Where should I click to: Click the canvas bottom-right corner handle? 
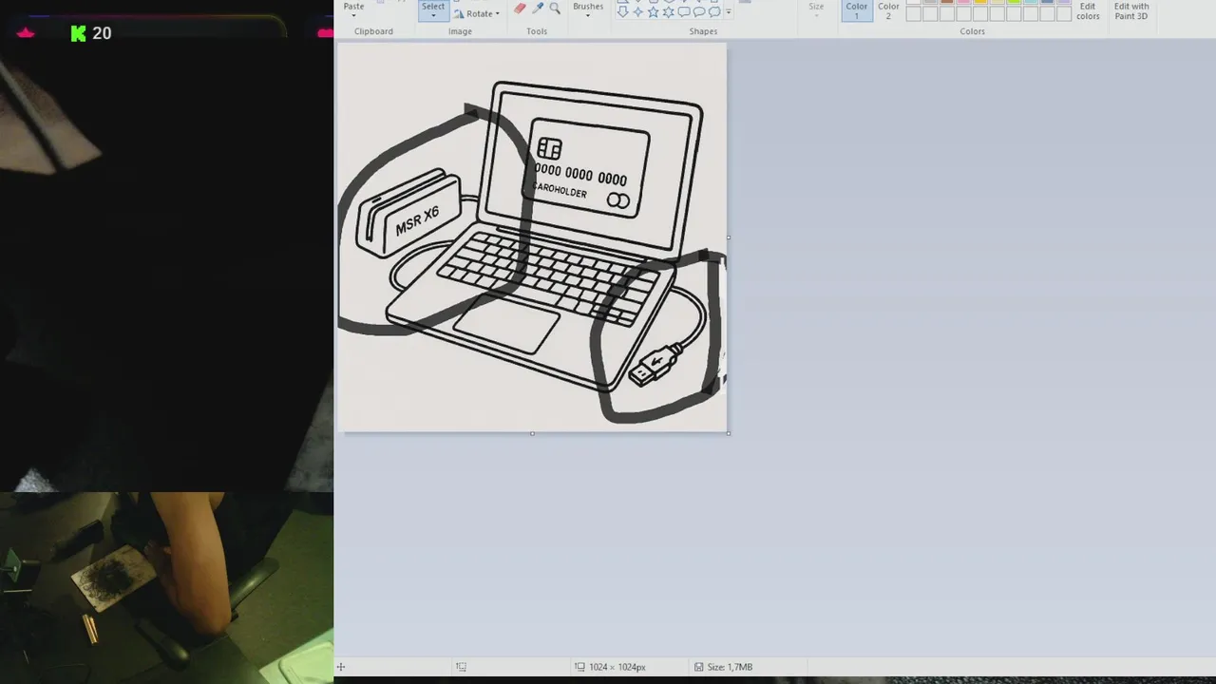[729, 434]
